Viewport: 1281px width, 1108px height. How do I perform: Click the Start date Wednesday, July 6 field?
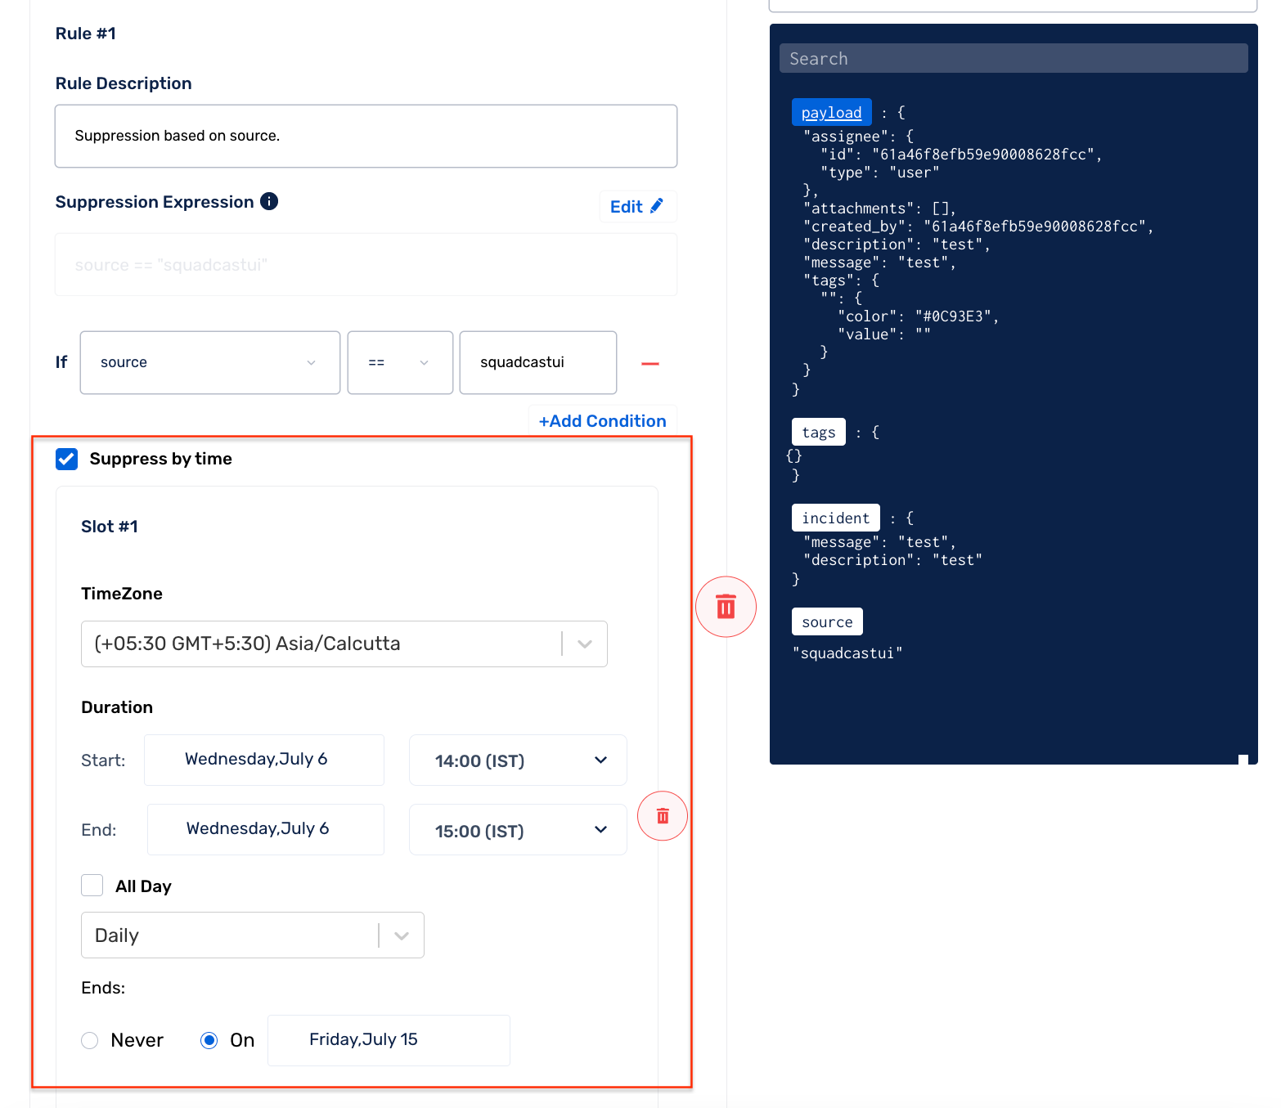point(264,760)
